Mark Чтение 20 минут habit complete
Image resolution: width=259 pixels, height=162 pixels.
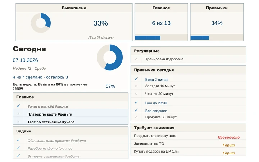tap(136, 94)
